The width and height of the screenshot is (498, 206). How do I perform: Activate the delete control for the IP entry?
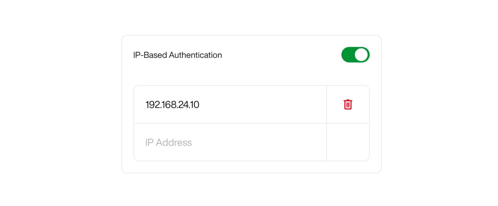pos(348,104)
